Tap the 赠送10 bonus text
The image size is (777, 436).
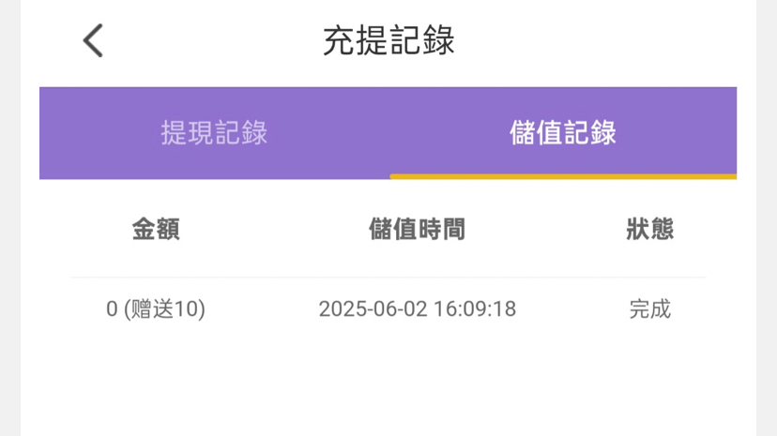pos(165,309)
